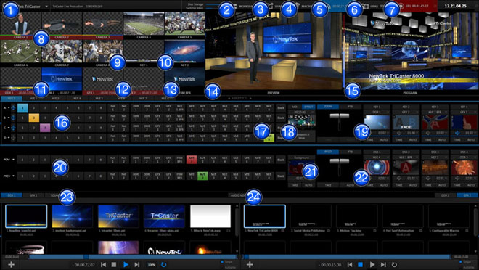
Task: Jump to previous item in GFX 2 player
Action: [350, 264]
